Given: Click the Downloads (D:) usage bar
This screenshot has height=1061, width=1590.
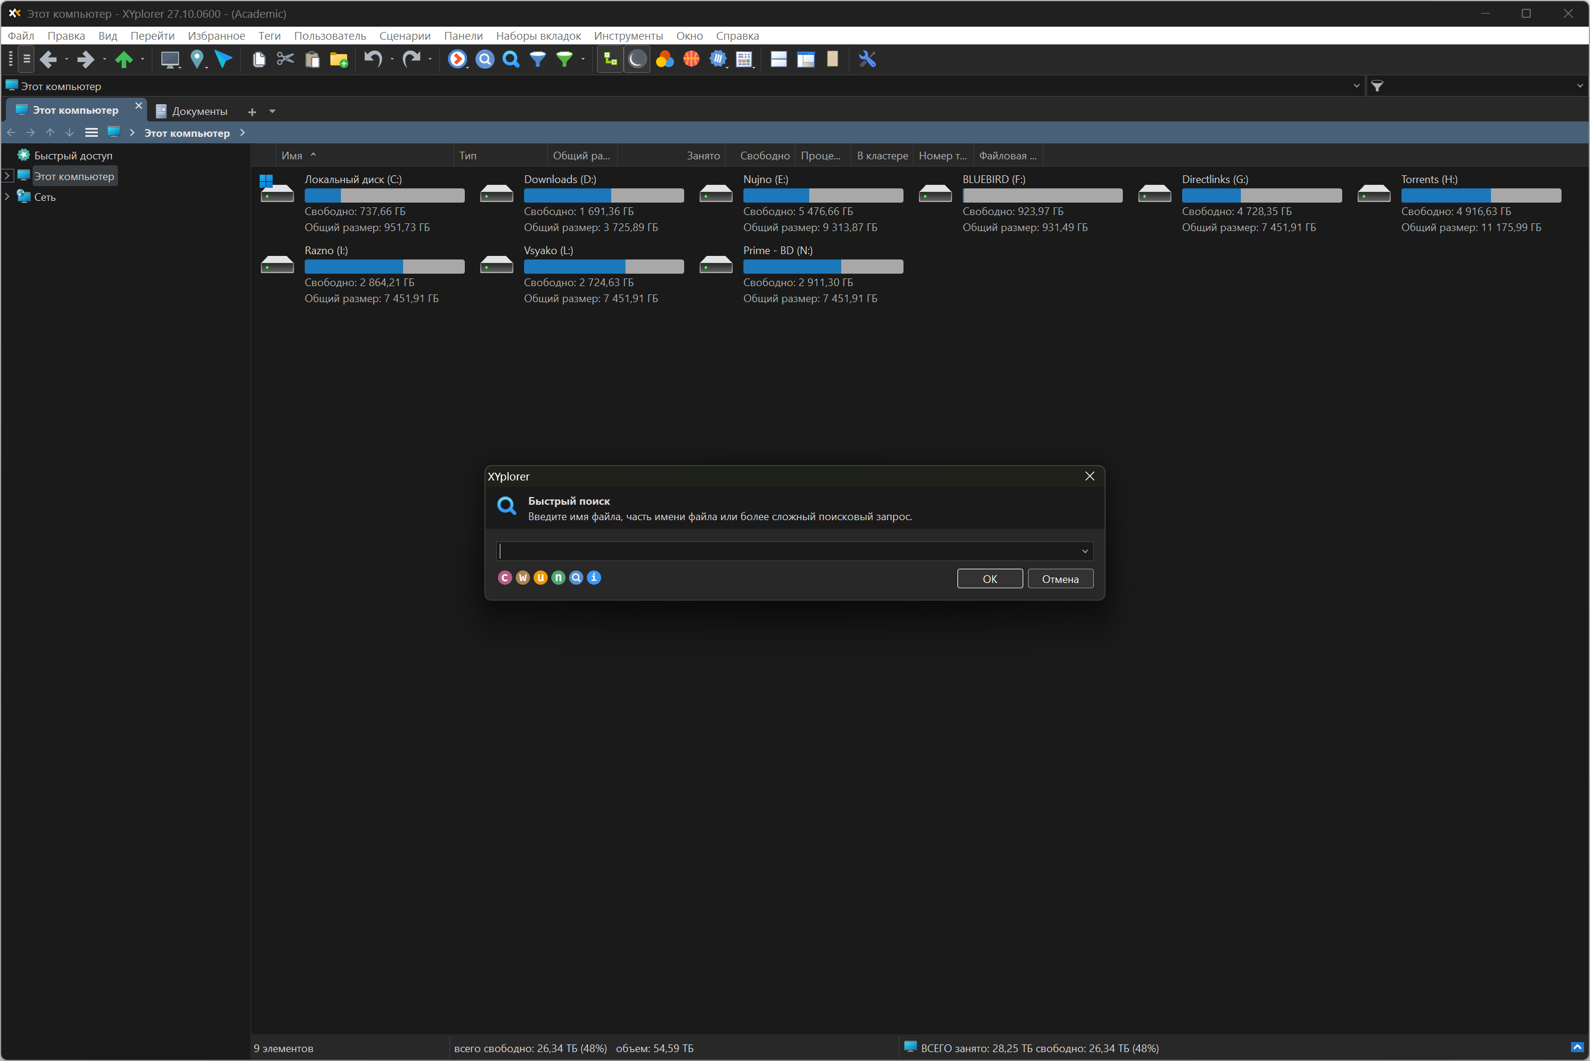Looking at the screenshot, I should point(604,195).
